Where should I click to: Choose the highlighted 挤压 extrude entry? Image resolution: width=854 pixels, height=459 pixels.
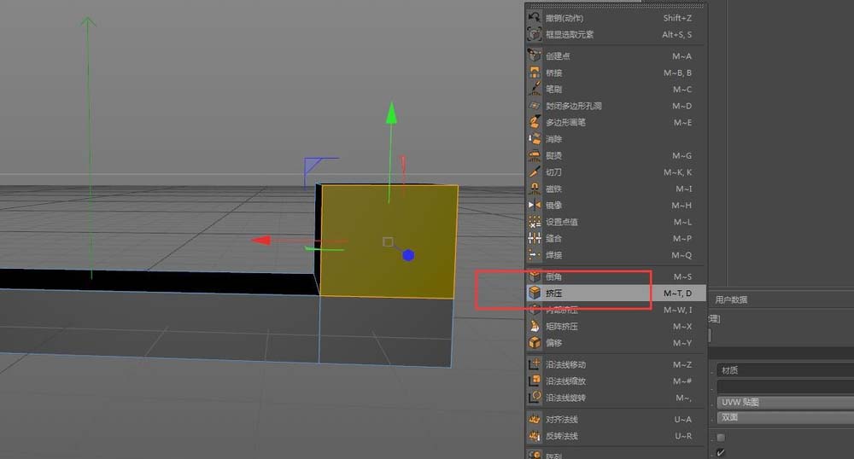pos(616,293)
